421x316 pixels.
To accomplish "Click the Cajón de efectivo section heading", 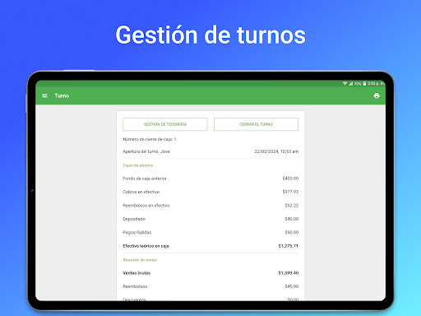I will pyautogui.click(x=138, y=165).
